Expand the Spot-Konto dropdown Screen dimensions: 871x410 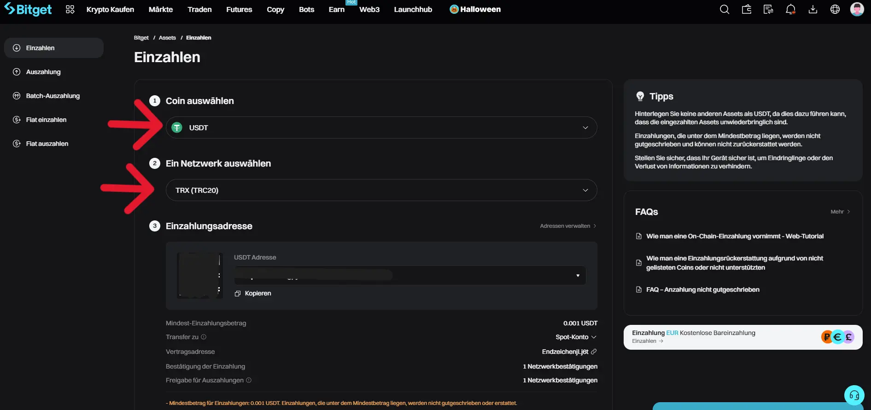point(576,337)
